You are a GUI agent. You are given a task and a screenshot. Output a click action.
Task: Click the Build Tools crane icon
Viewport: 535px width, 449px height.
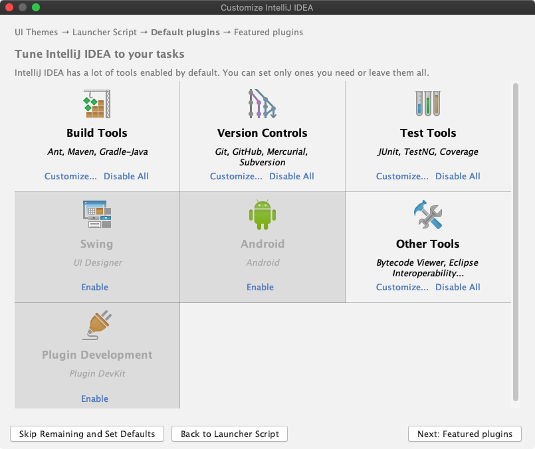[97, 104]
